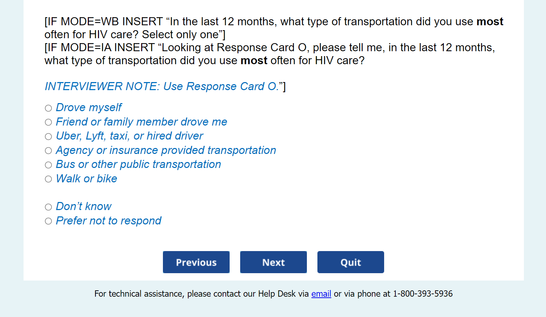The image size is (546, 317).
Task: Choose 'Bus or other public transportation'
Action: pos(48,165)
